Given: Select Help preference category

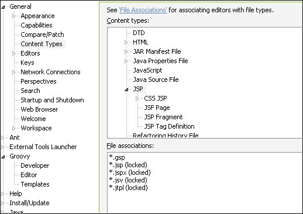Looking at the screenshot, I should (16, 194).
